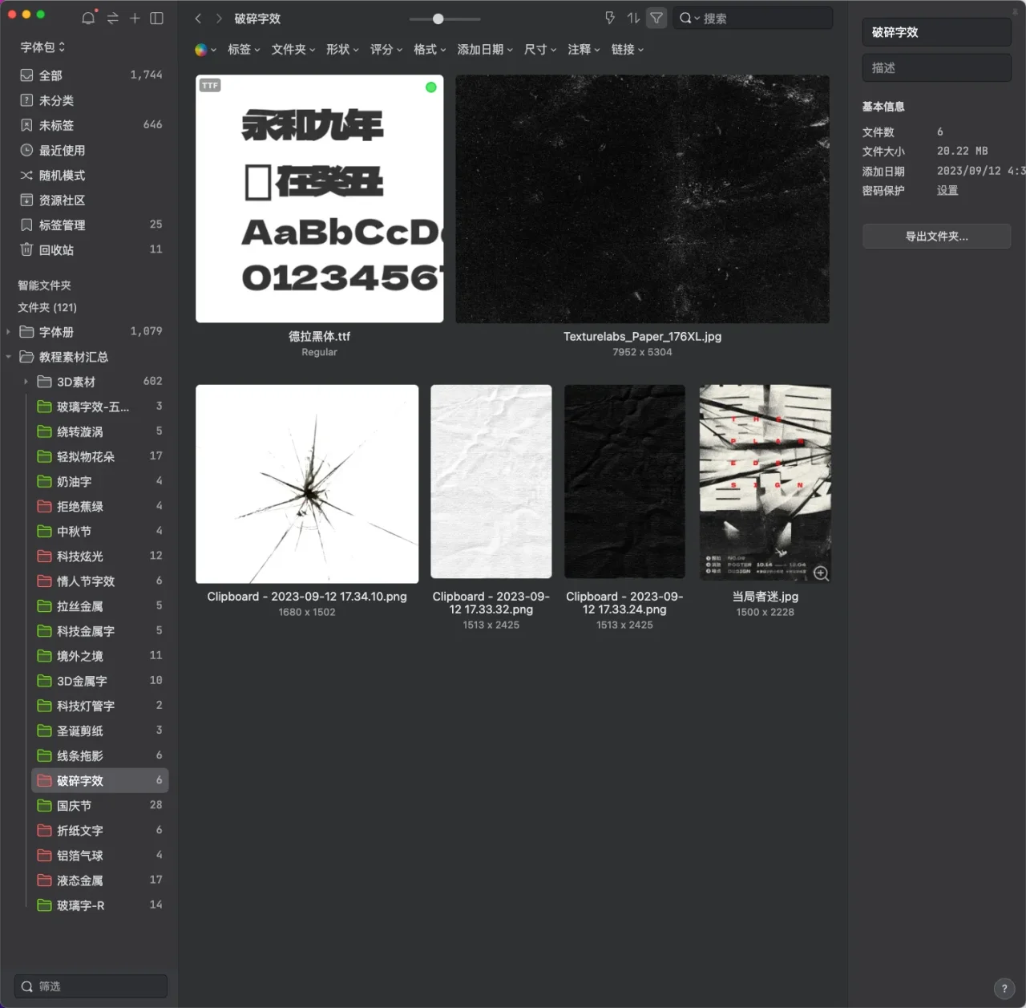The image size is (1026, 1008).
Task: Click the lightning quick action icon
Action: pyautogui.click(x=610, y=18)
